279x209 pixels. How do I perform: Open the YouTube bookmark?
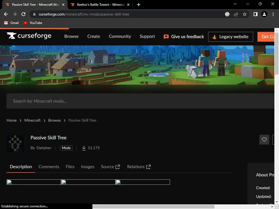33,23
